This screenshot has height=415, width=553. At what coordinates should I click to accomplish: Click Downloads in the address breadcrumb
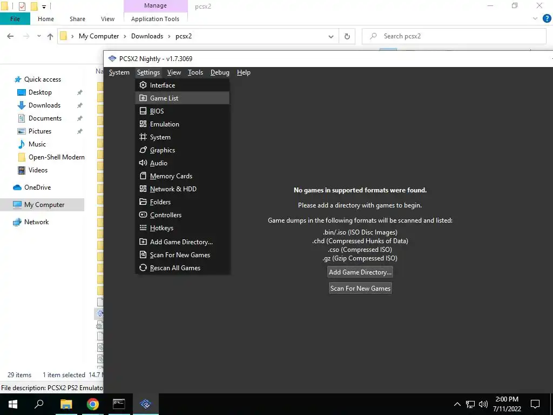[x=147, y=36]
